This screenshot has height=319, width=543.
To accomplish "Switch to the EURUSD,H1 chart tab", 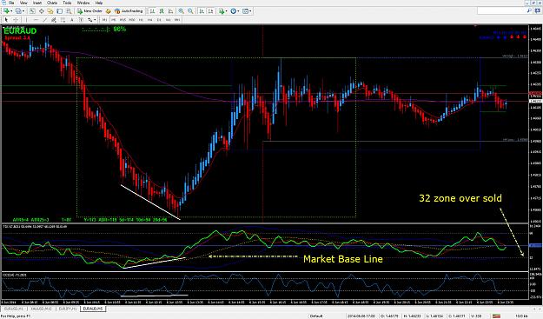I will [14, 309].
